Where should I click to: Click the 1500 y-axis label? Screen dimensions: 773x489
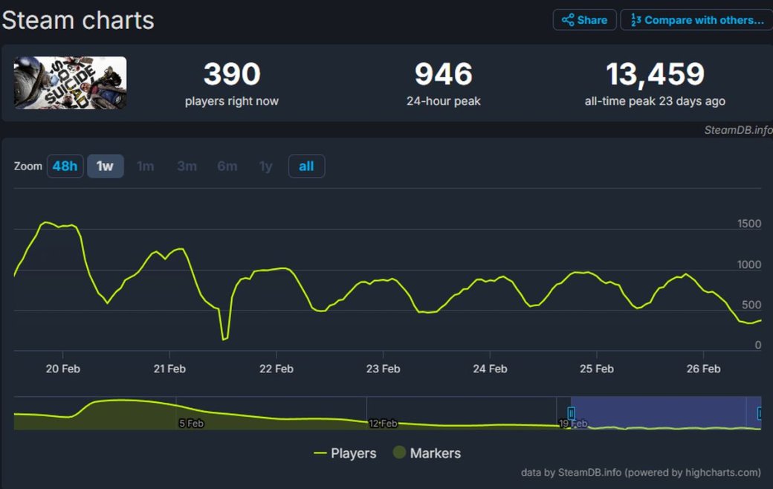[749, 224]
